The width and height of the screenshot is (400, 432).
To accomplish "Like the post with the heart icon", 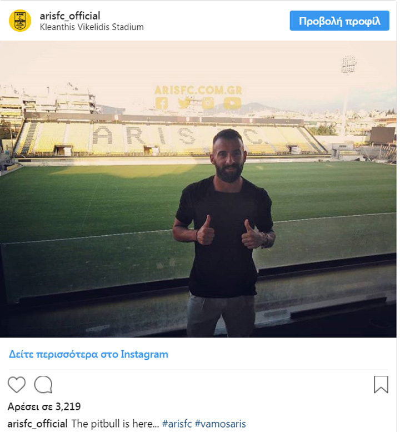I will click(x=17, y=385).
